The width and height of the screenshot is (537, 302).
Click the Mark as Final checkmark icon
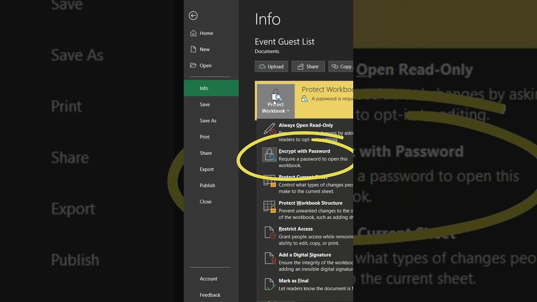pos(269,284)
